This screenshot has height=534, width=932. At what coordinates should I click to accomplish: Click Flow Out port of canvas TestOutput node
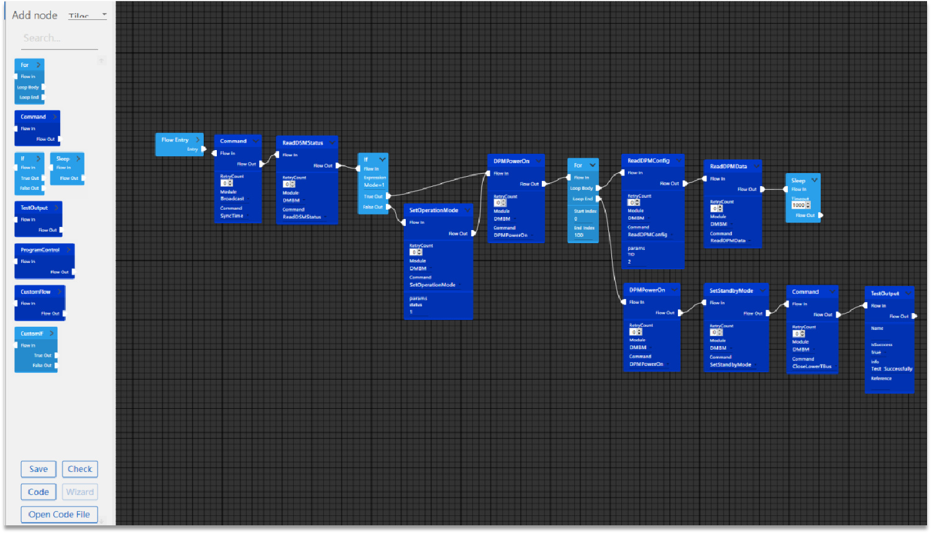(x=914, y=316)
